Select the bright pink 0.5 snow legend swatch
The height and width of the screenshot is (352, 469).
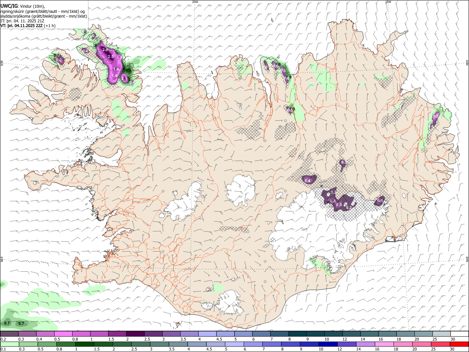[63, 334]
